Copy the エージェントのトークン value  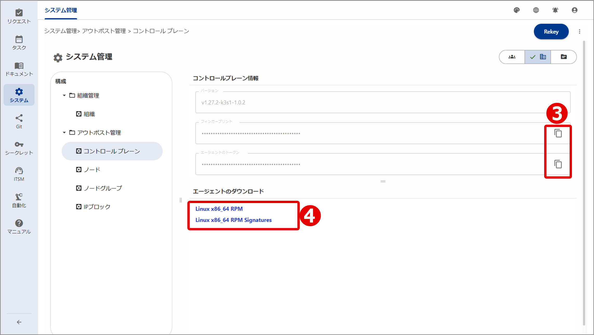558,164
